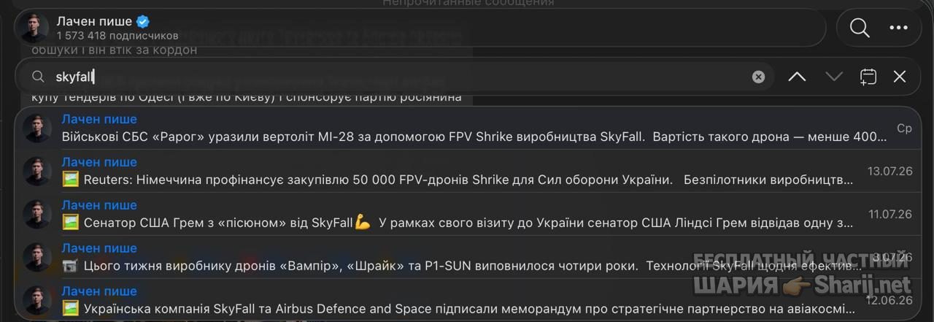This screenshot has width=934, height=322.
Task: Click the video icon in «Вампір» result
Action: point(70,266)
